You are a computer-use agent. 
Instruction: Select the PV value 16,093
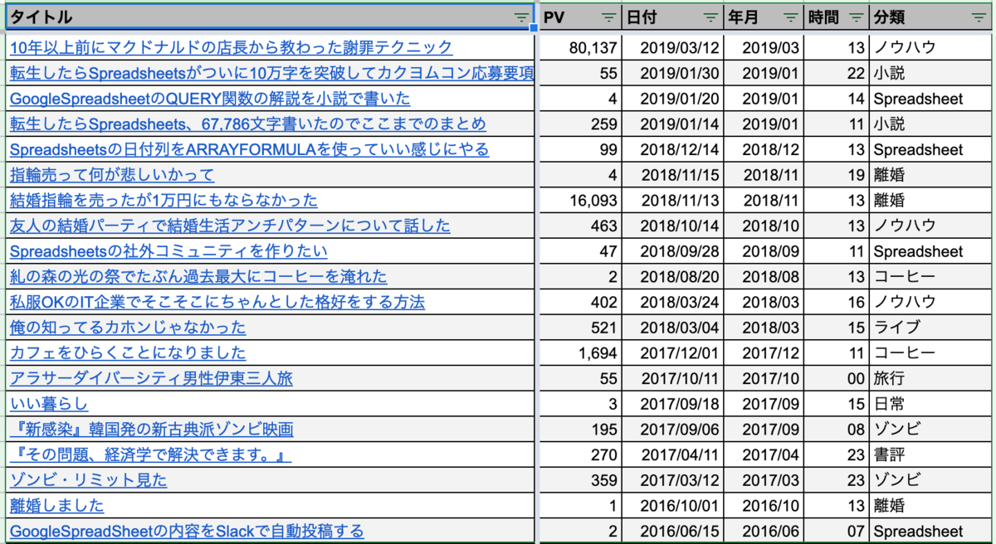[579, 201]
